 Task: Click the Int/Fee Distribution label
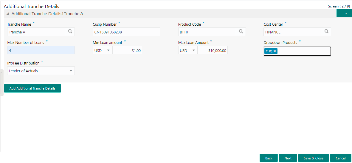23,63
